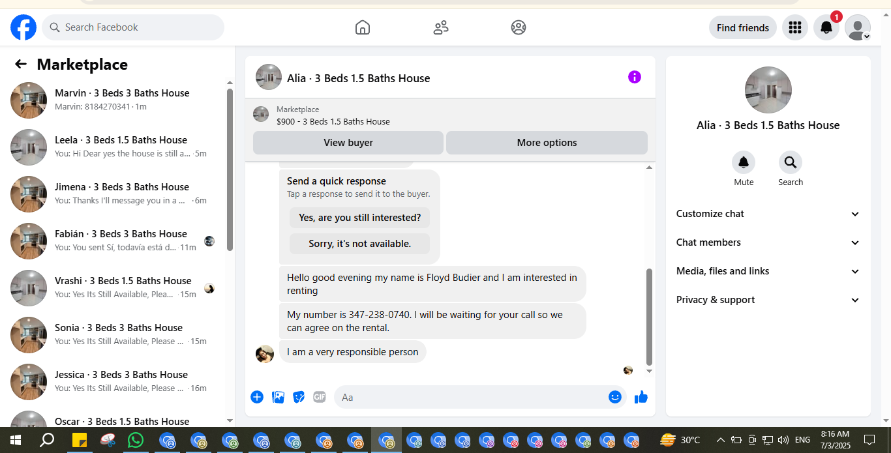Open the $900 listing link in chat header
Screen dimensions: 891x453
[333, 121]
